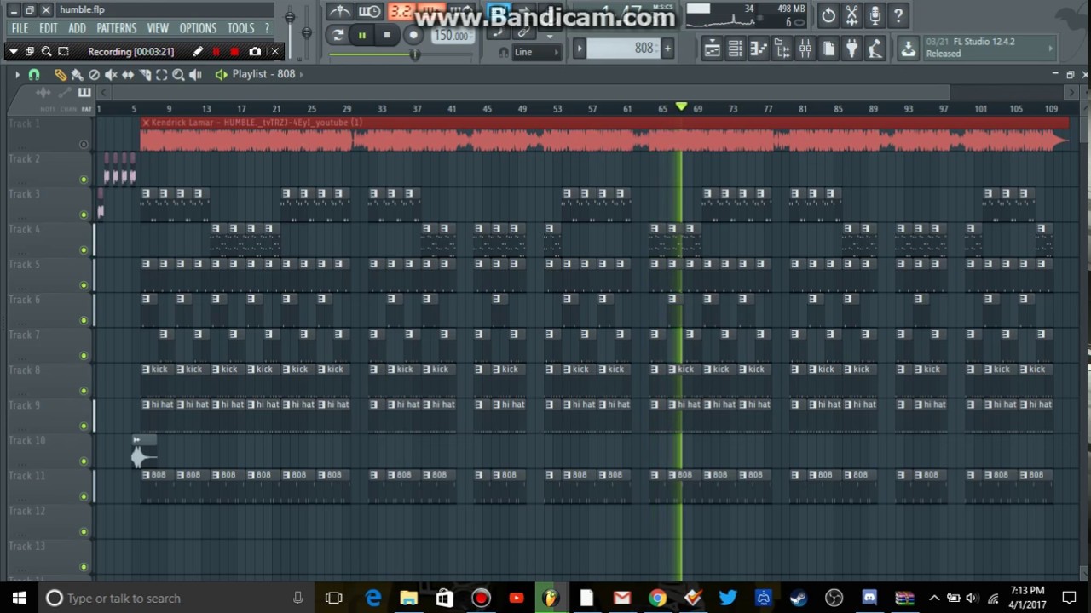Screen dimensions: 1091x613
Task: Open the OPTIONS menu
Action: (x=198, y=28)
